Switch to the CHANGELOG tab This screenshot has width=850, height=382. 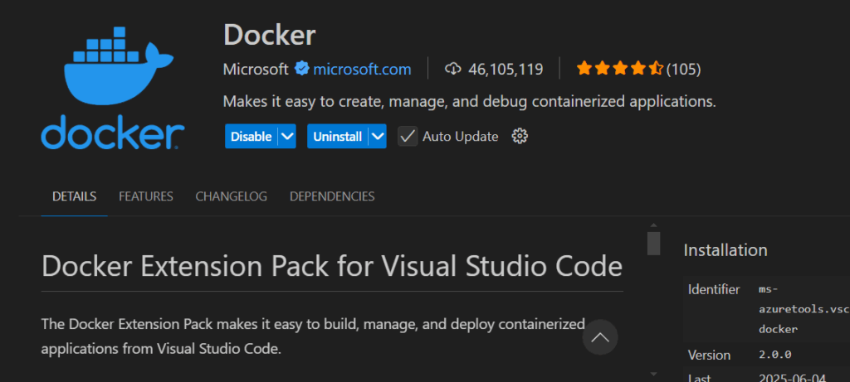point(232,196)
